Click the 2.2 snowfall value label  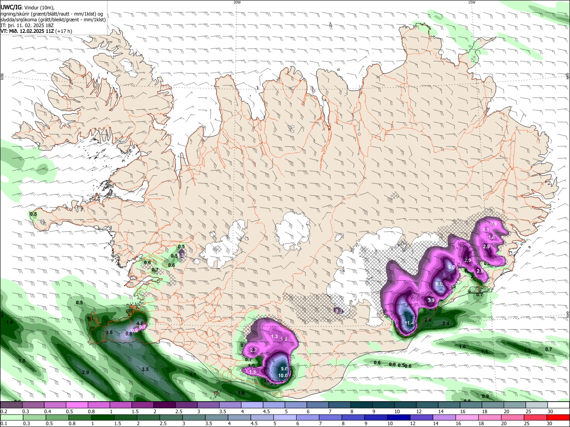coord(254,350)
